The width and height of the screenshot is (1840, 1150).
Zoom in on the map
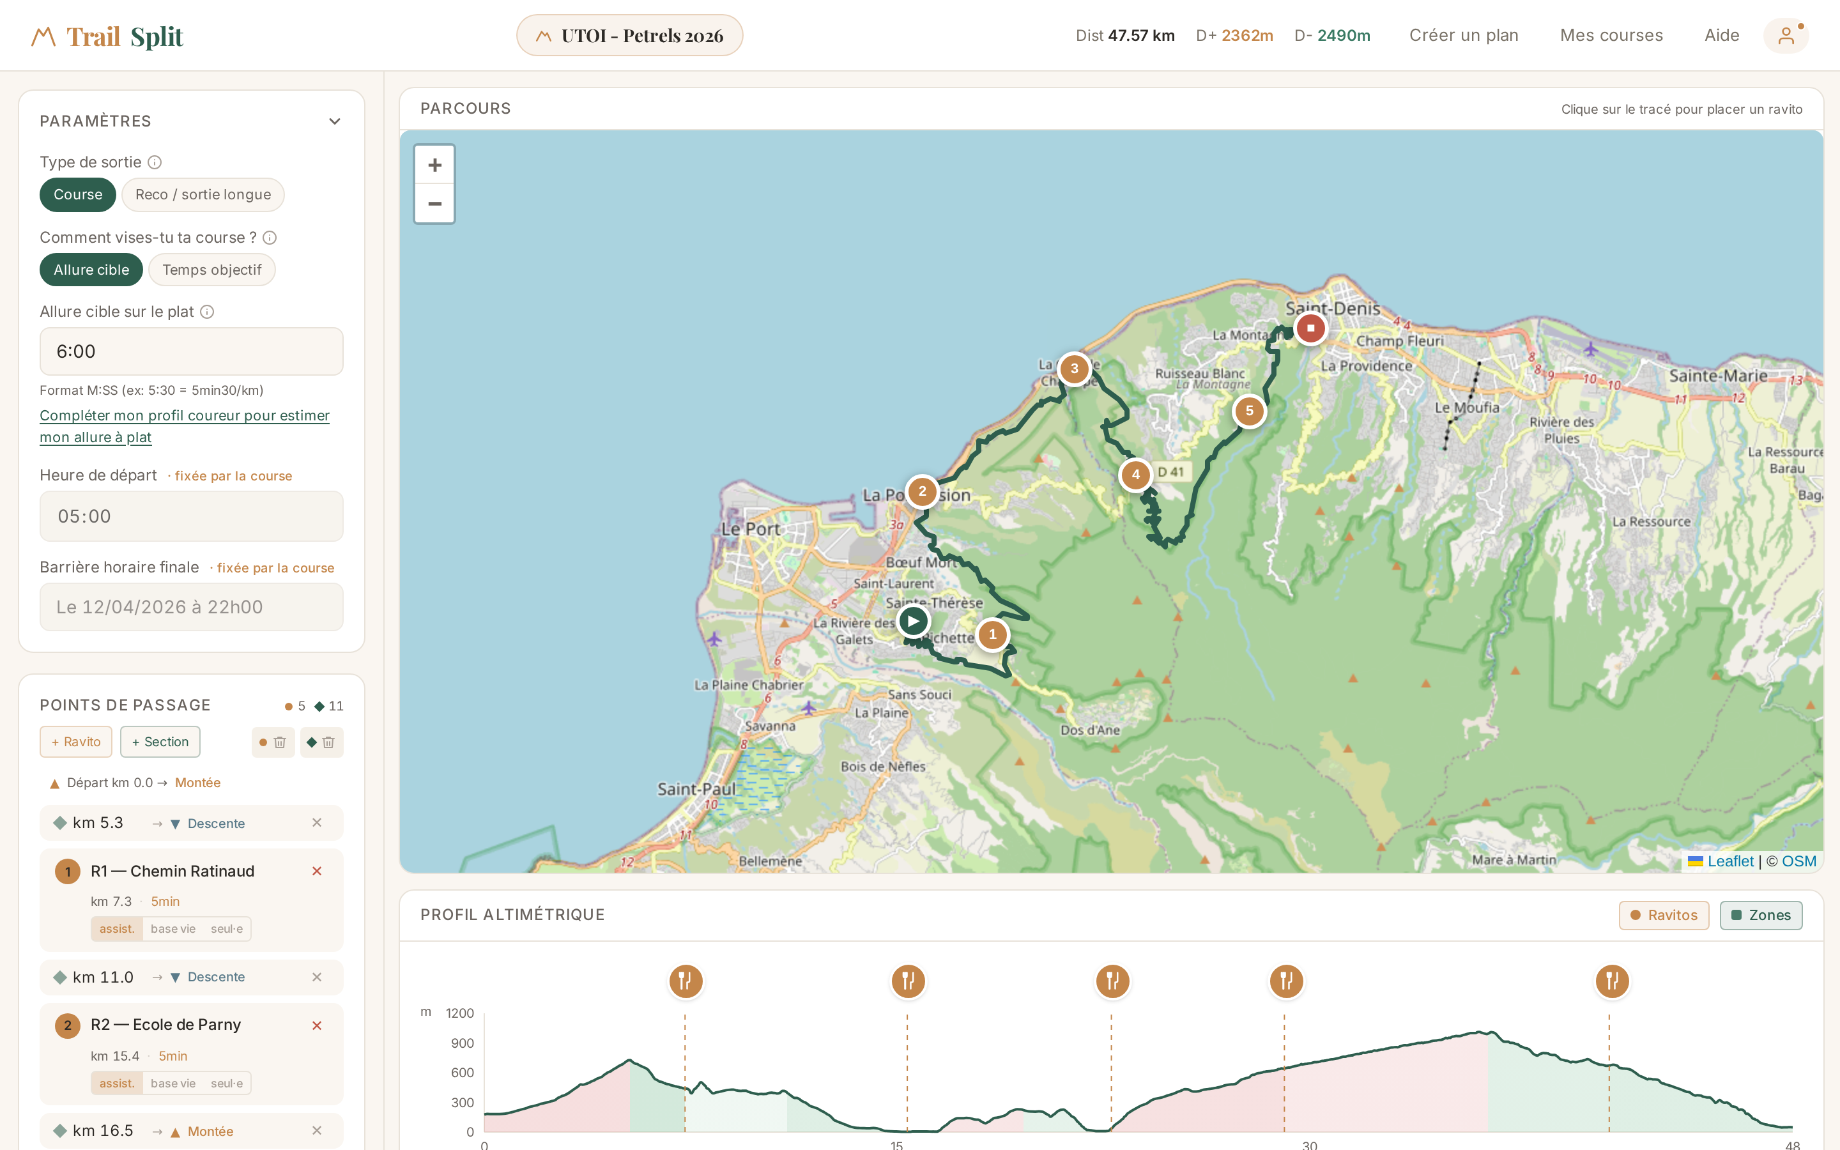[434, 165]
